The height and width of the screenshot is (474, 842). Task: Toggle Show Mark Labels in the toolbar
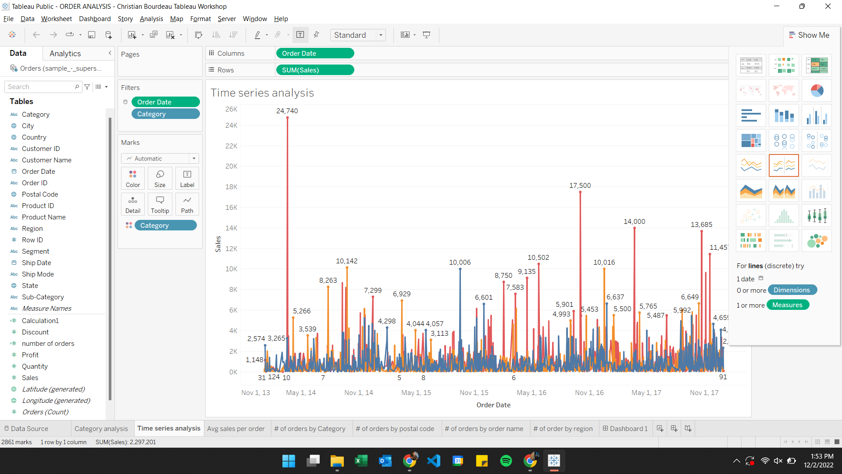(x=300, y=35)
